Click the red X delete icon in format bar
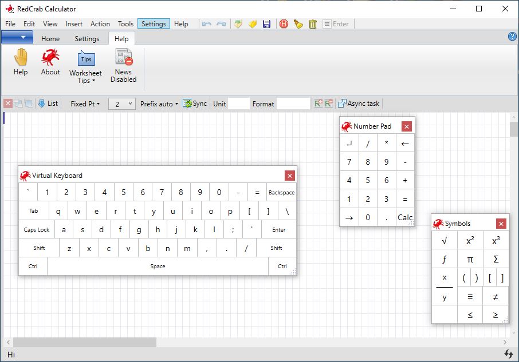 coord(8,104)
